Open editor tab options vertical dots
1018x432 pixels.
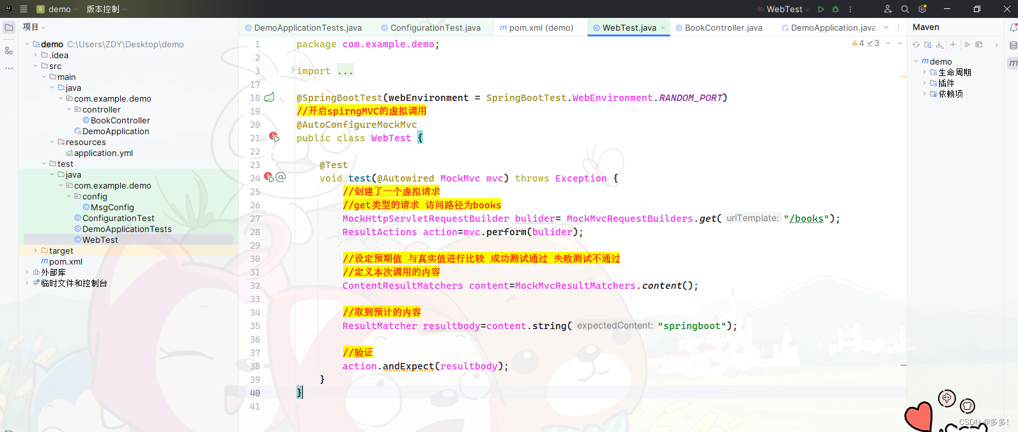898,27
